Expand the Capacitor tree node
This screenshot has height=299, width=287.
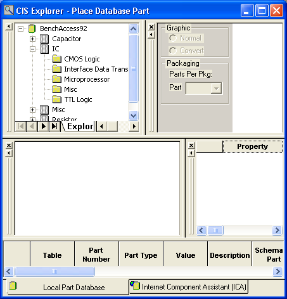tap(32, 39)
